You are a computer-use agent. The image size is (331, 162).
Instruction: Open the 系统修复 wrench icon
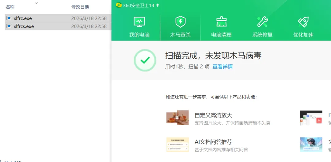pos(262,22)
